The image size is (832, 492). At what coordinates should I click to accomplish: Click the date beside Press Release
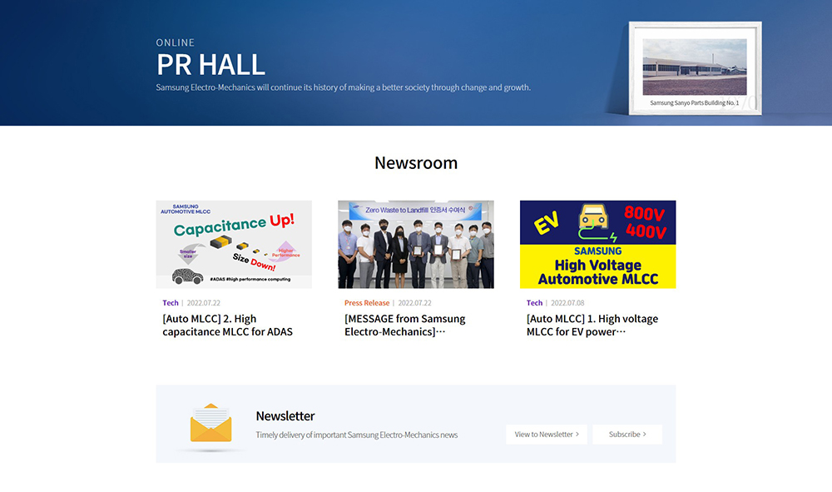tap(414, 302)
